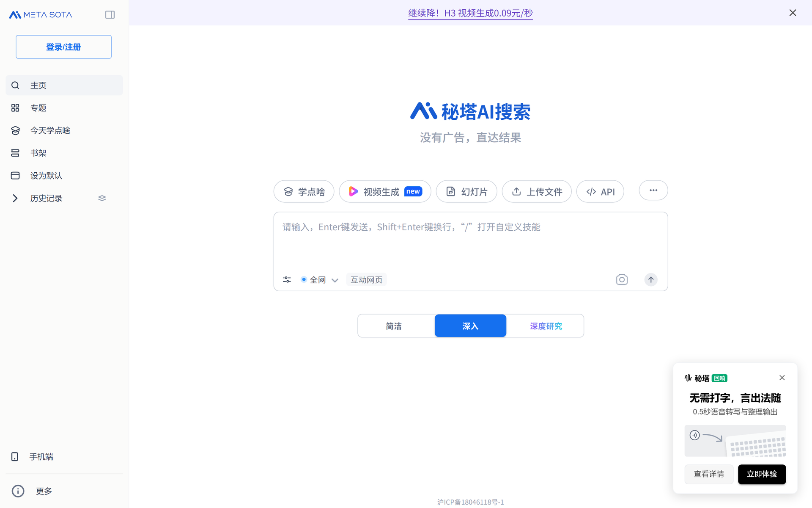812x508 pixels.
Task: Open the more options ellipsis button
Action: tap(653, 190)
